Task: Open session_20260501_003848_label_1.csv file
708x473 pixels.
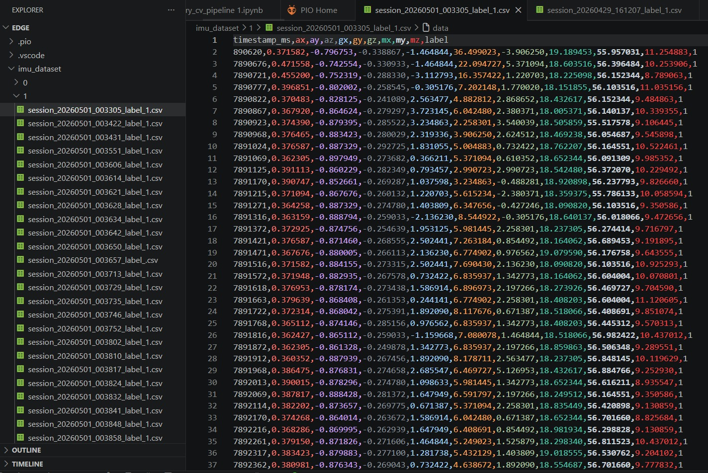Action: pyautogui.click(x=92, y=424)
